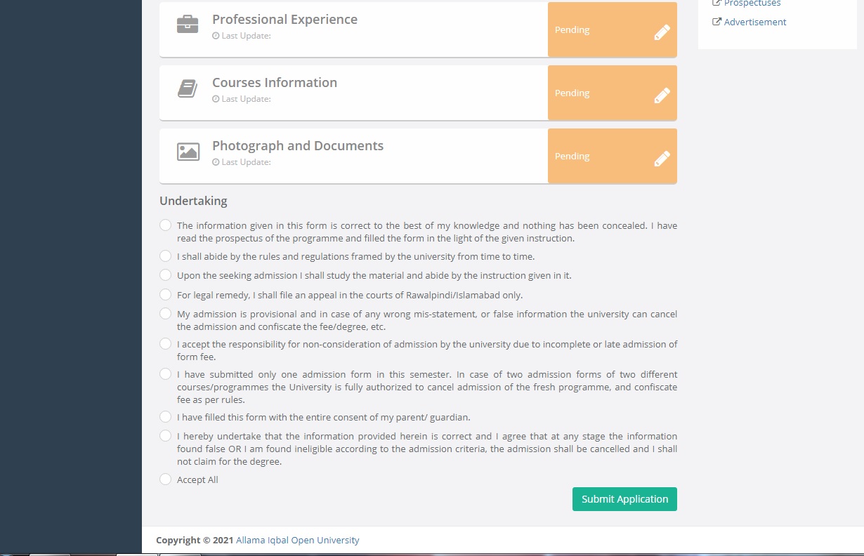Viewport: 864px width, 556px height.
Task: Open the Allama Iqbal Open University link
Action: pos(297,541)
